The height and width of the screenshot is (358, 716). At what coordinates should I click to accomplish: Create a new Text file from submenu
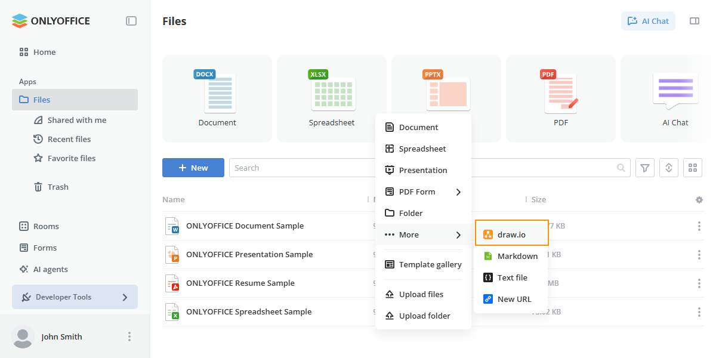pyautogui.click(x=512, y=277)
